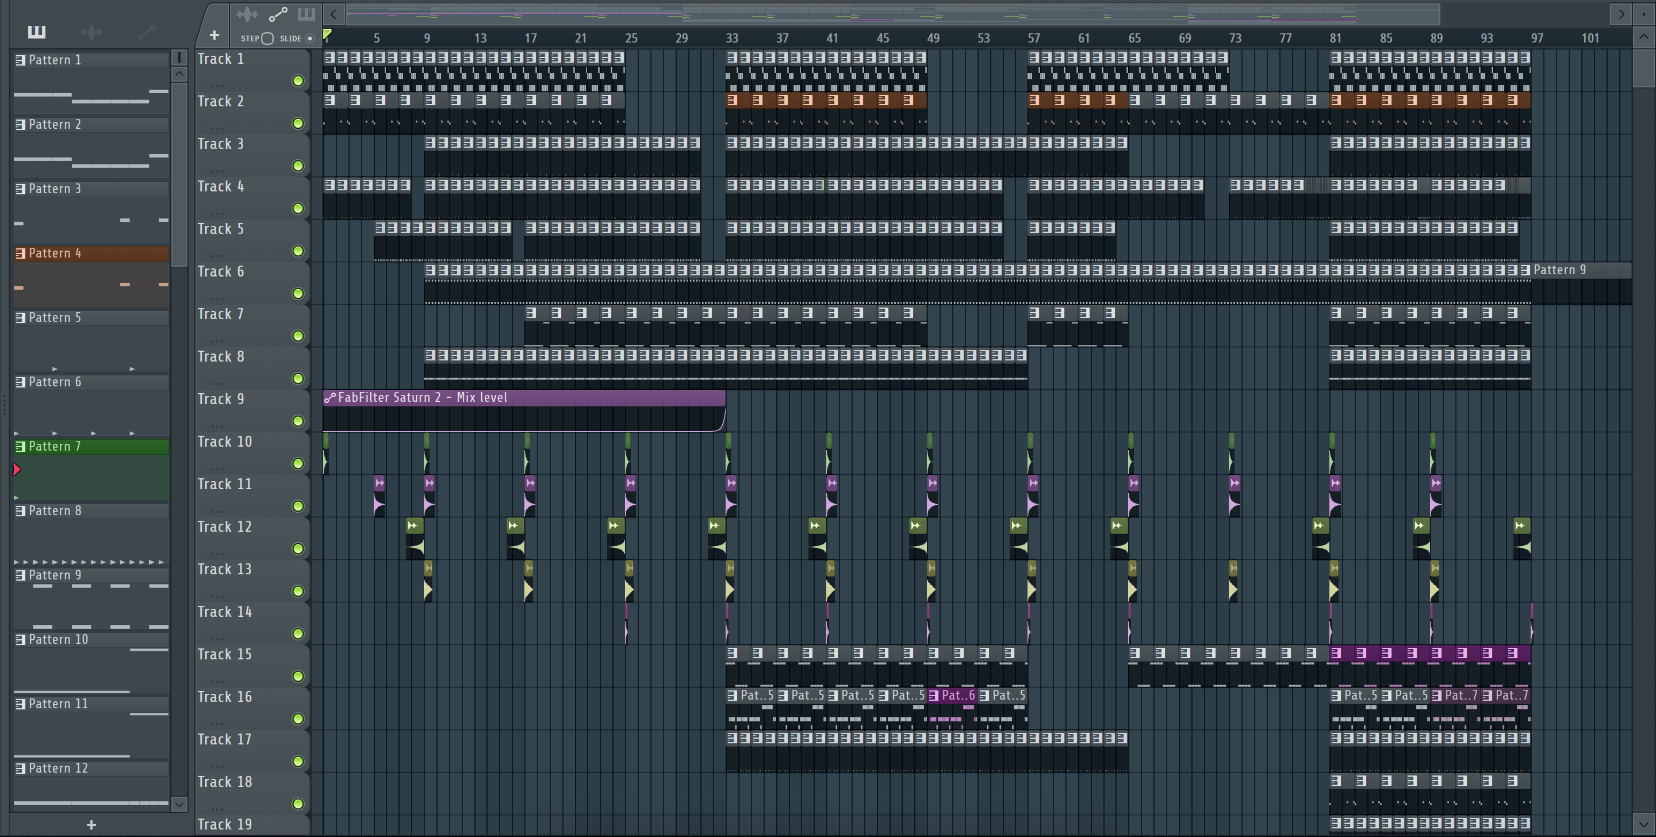Viewport: 1656px width, 837px height.
Task: Show audio clips filter in picker panel
Action: [x=91, y=32]
